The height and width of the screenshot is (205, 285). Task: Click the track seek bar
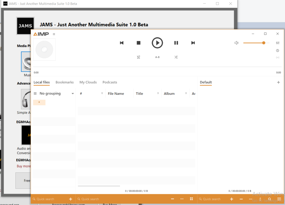tap(157, 67)
